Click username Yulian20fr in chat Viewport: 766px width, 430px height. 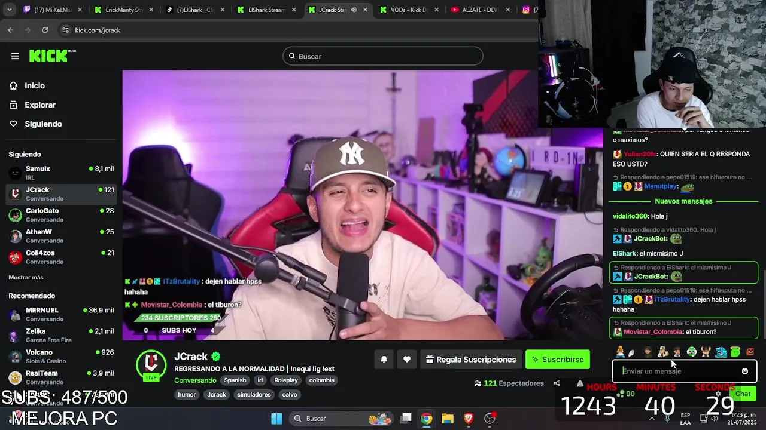pos(640,154)
